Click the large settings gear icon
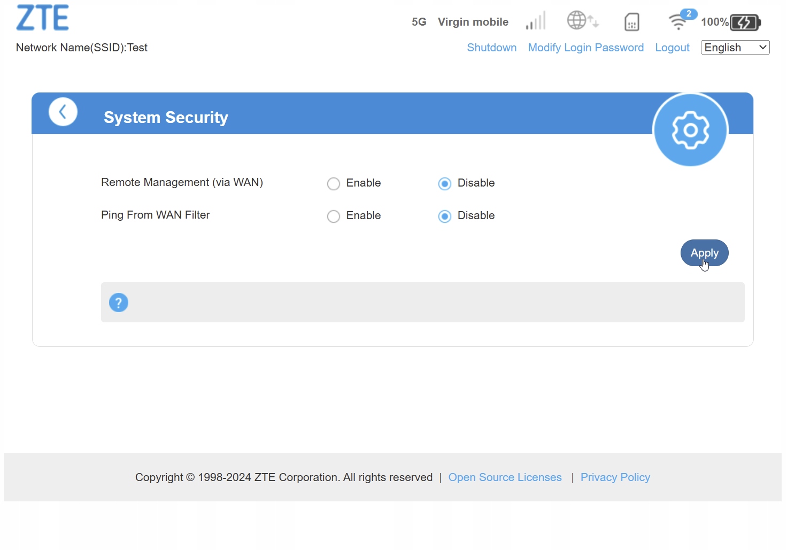The height and width of the screenshot is (550, 787). (x=690, y=130)
